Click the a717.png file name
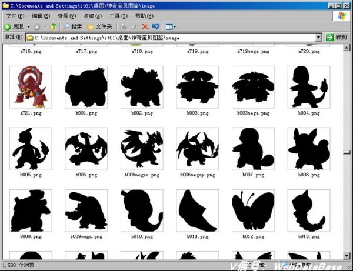Screen dimensions: 353x271 (86, 52)
